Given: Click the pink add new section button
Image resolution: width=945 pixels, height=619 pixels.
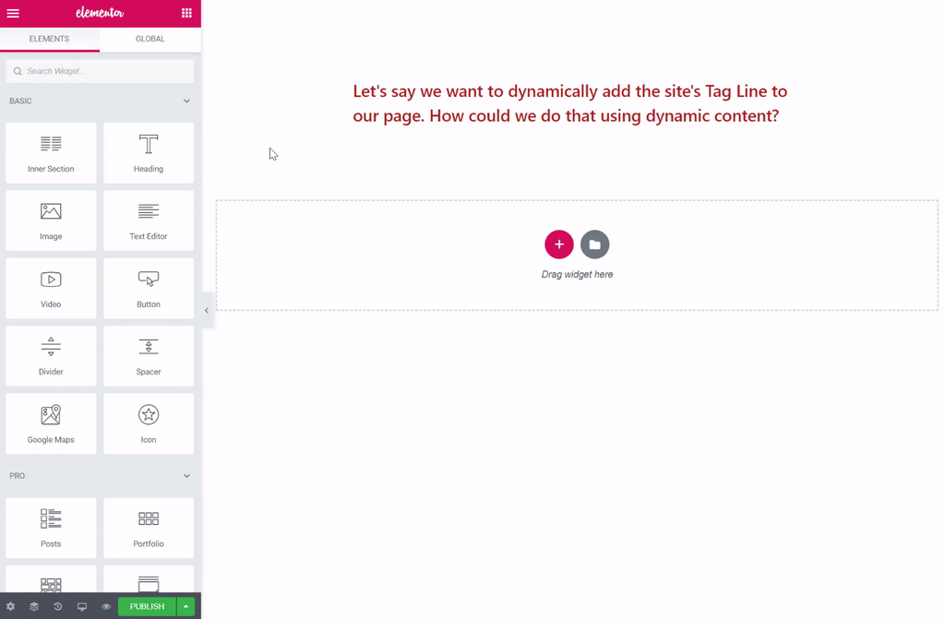Looking at the screenshot, I should (x=558, y=244).
